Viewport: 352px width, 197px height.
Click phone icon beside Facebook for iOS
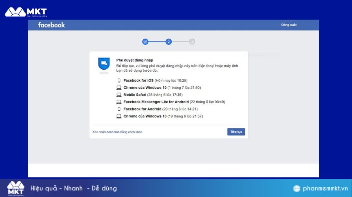(x=119, y=81)
